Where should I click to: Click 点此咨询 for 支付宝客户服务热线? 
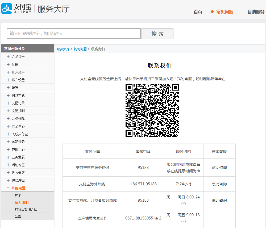[x=219, y=168]
